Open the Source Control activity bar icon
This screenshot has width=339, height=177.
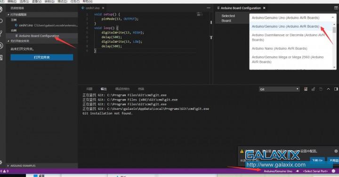1,33
